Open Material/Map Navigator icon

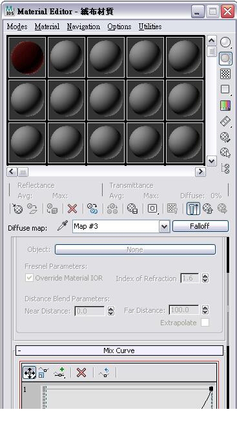pyautogui.click(x=225, y=168)
